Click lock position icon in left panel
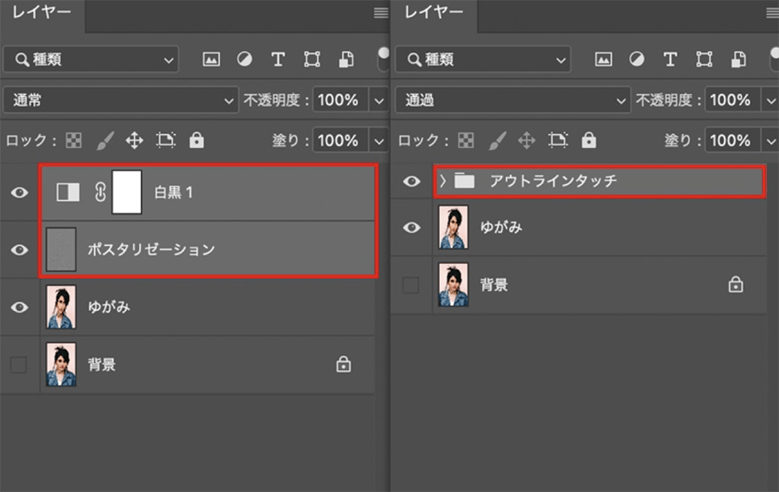 tap(134, 140)
